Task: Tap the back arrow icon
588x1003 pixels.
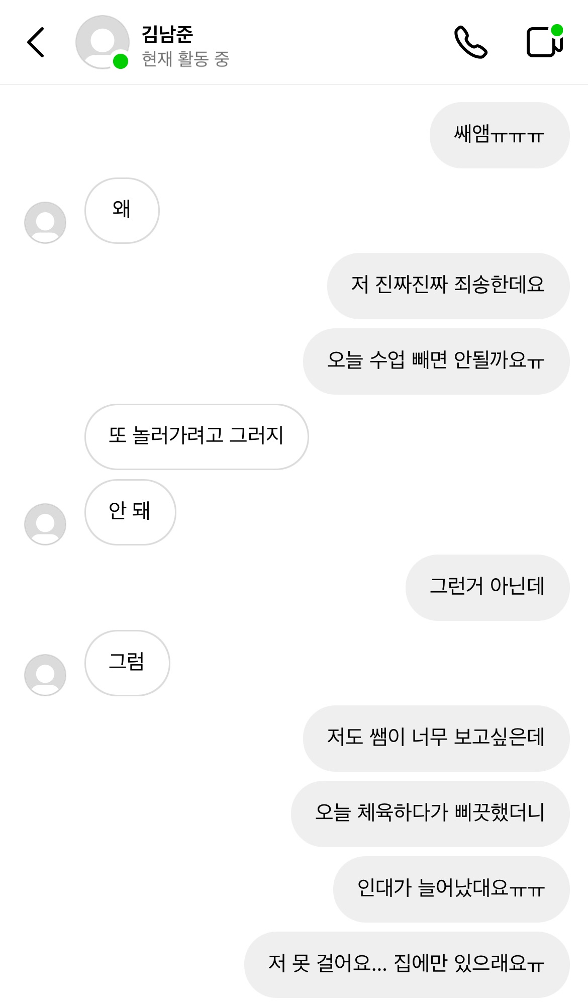Action: [x=36, y=42]
